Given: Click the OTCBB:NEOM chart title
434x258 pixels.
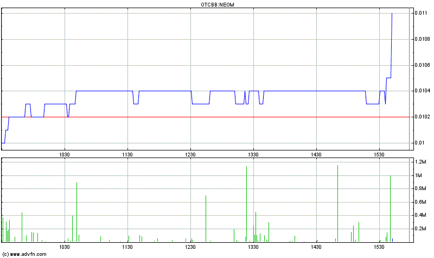Looking at the screenshot, I should click(218, 5).
